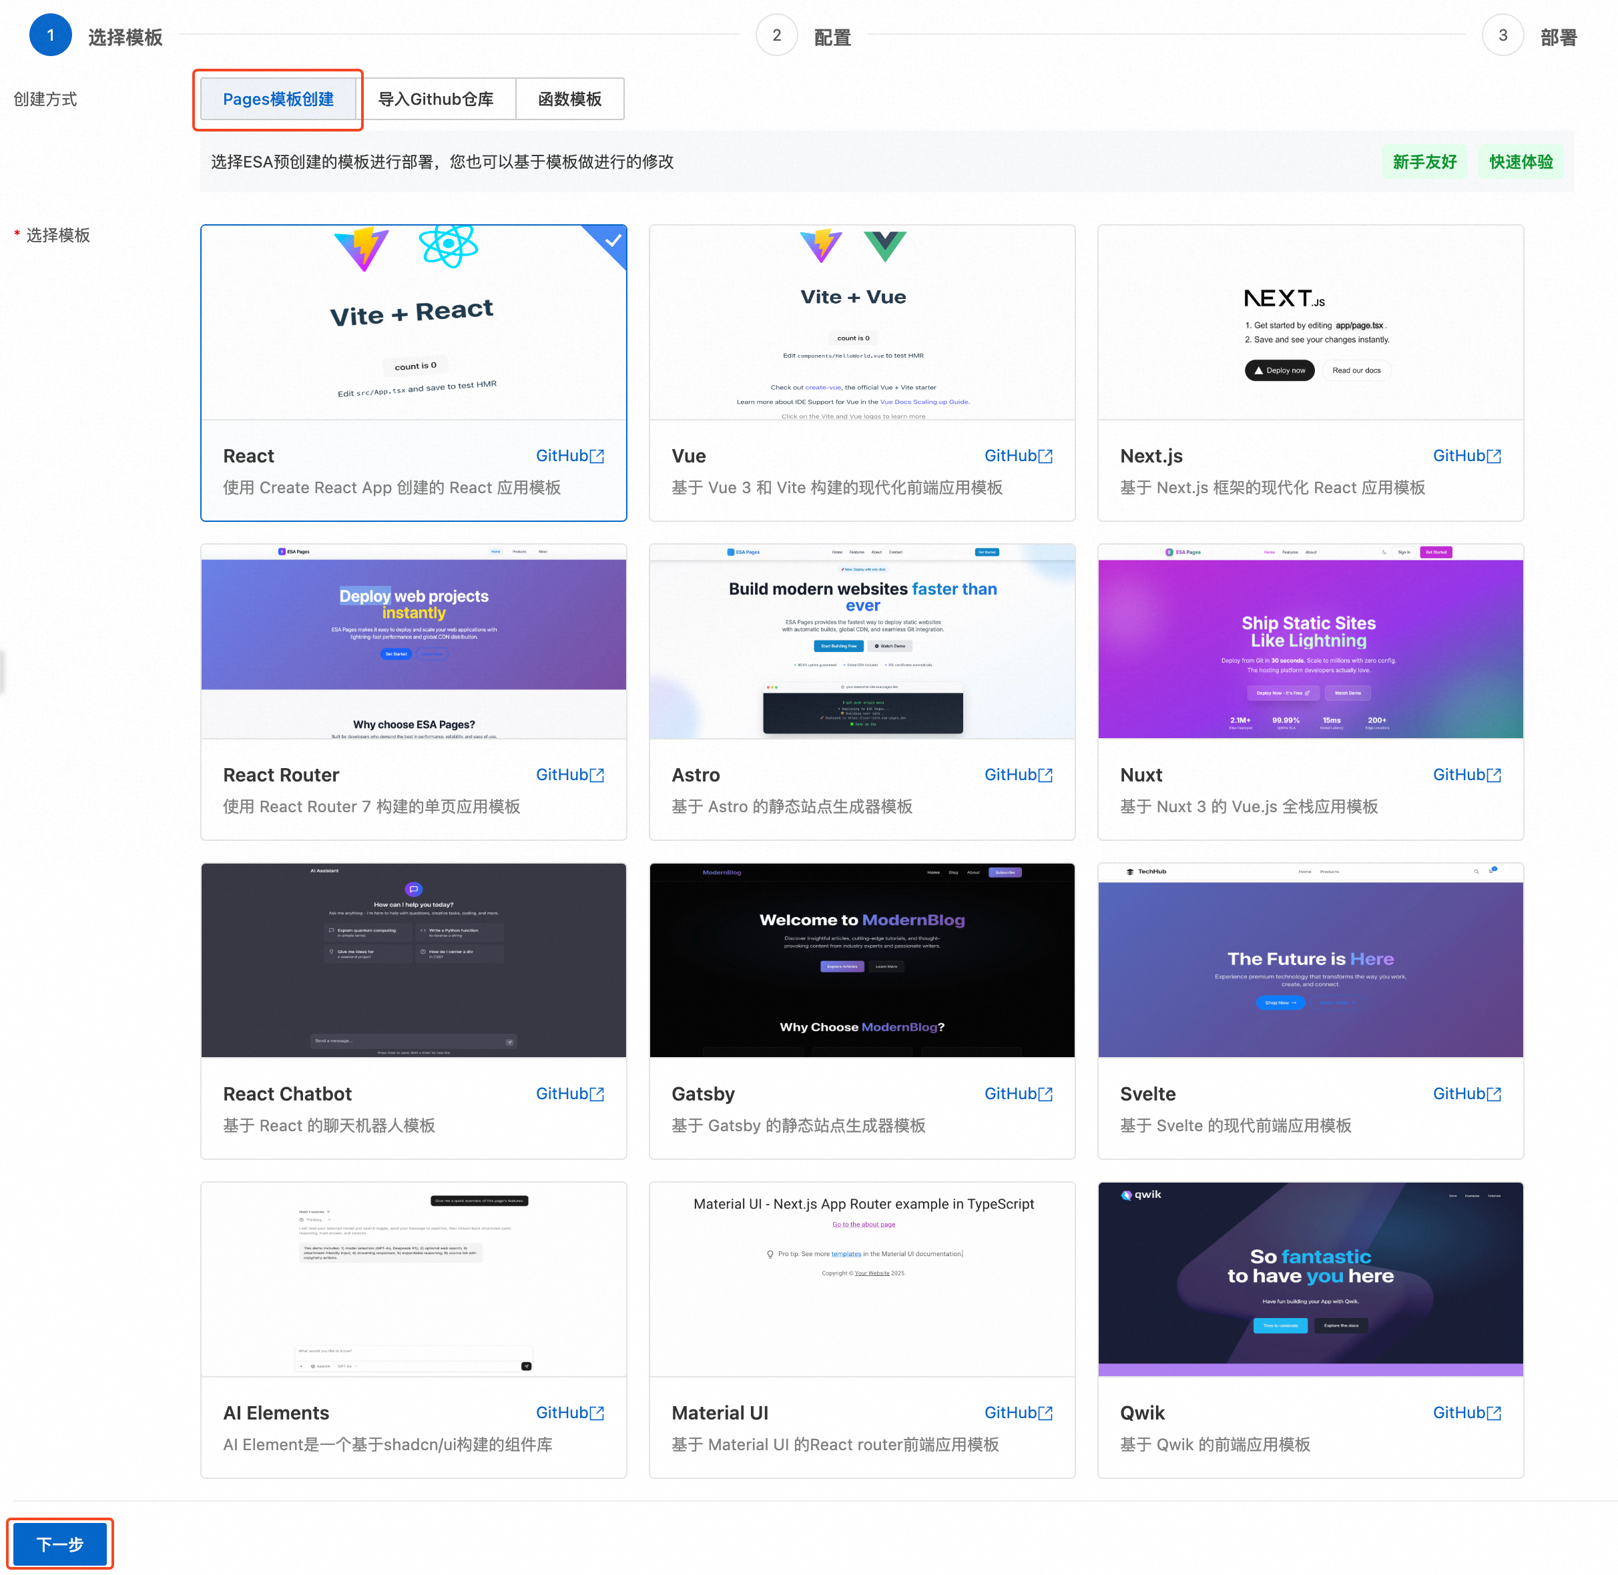
Task: Click the 下一步 button
Action: tap(60, 1544)
